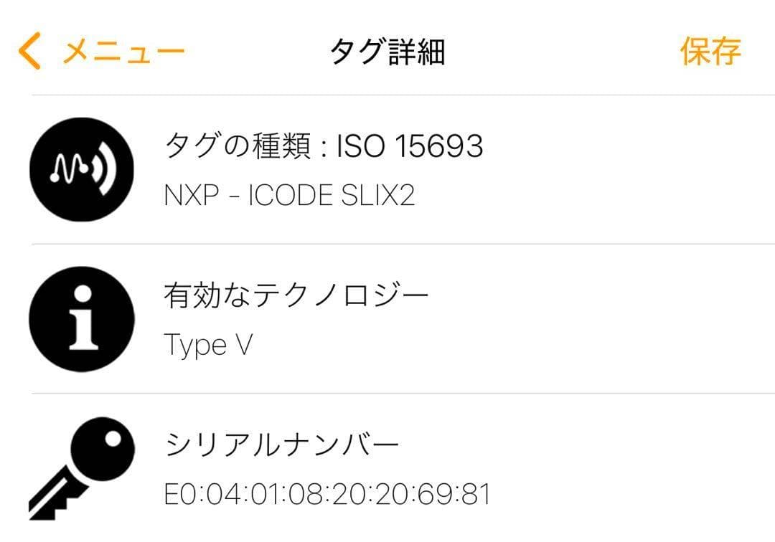Click the NXP manufacturer text
Image resolution: width=775 pixels, height=542 pixels.
point(192,196)
